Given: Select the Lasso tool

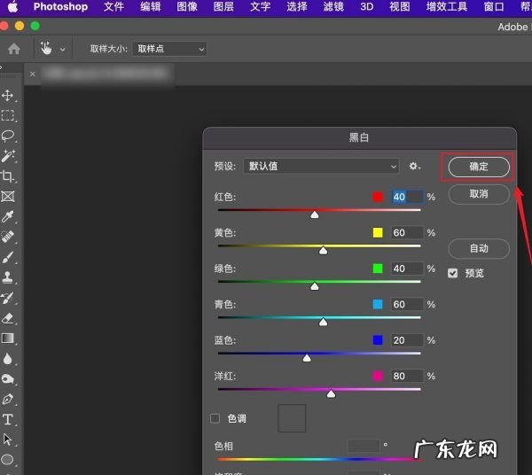Looking at the screenshot, I should click(8, 136).
